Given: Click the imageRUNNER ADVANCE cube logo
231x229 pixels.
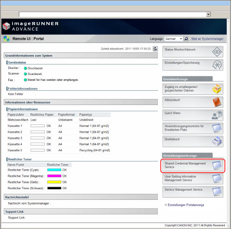Looking at the screenshot, I should coord(6,26).
